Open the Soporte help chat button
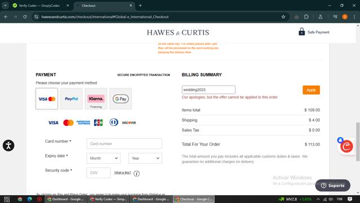Screen dimensions: 360x203 333,186
